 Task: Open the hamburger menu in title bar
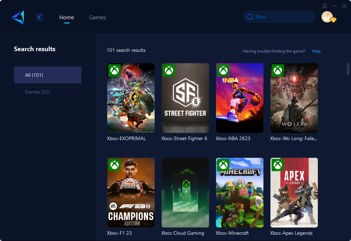325,6
